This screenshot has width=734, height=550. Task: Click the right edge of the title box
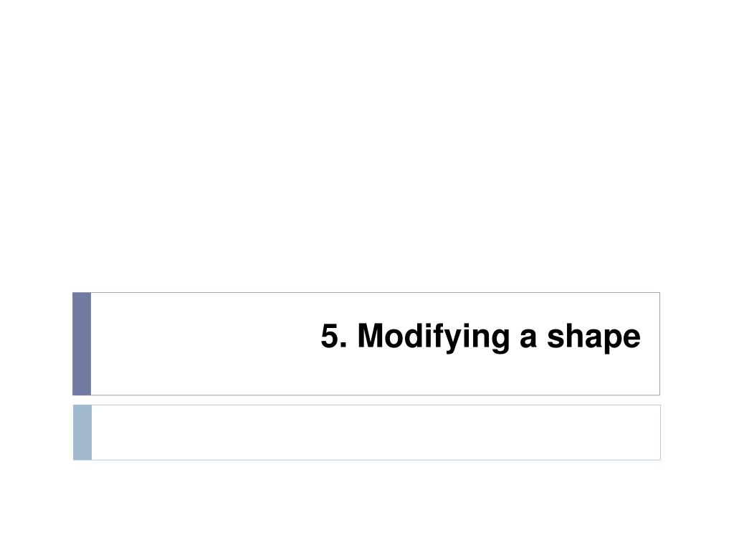point(659,344)
